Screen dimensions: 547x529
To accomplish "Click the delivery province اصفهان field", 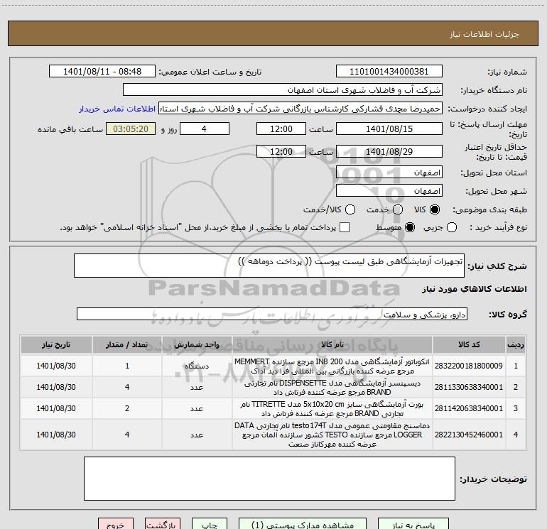I will (389, 173).
